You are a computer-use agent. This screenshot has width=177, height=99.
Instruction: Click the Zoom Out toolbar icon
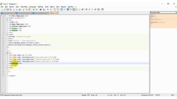coord(51,10)
